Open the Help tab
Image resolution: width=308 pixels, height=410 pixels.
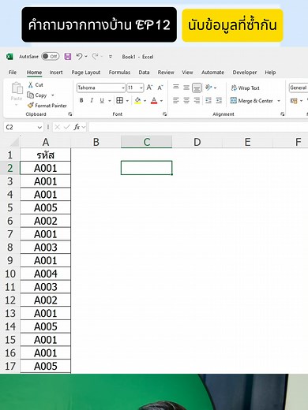tap(270, 73)
